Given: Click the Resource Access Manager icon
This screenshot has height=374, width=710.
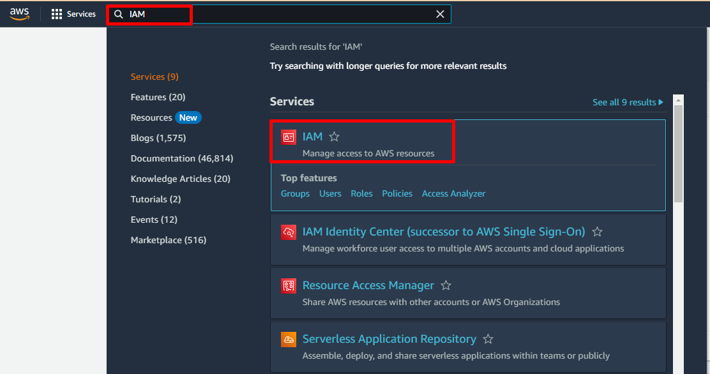Looking at the screenshot, I should (x=289, y=286).
